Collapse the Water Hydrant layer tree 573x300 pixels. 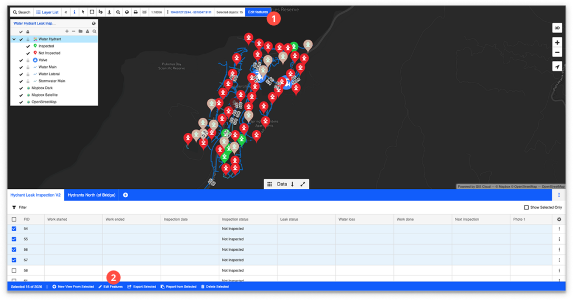pyautogui.click(x=14, y=39)
